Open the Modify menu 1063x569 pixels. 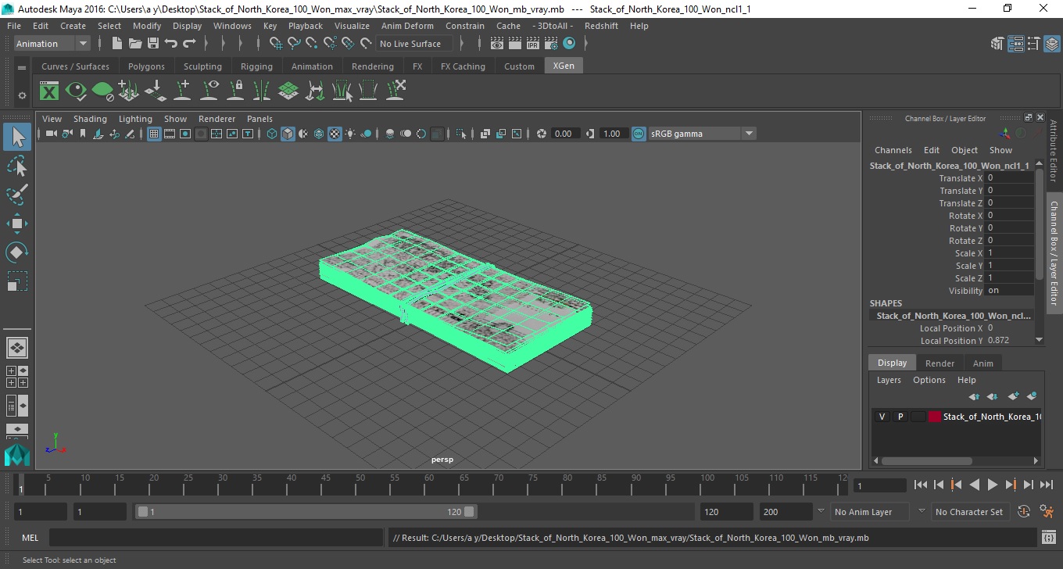[147, 26]
